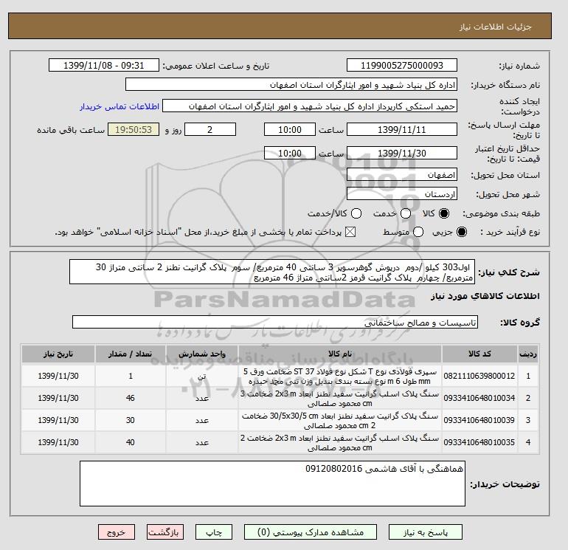568x550 pixels.
Task: Click the price validity date 1399/11/30 field
Action: (402, 153)
